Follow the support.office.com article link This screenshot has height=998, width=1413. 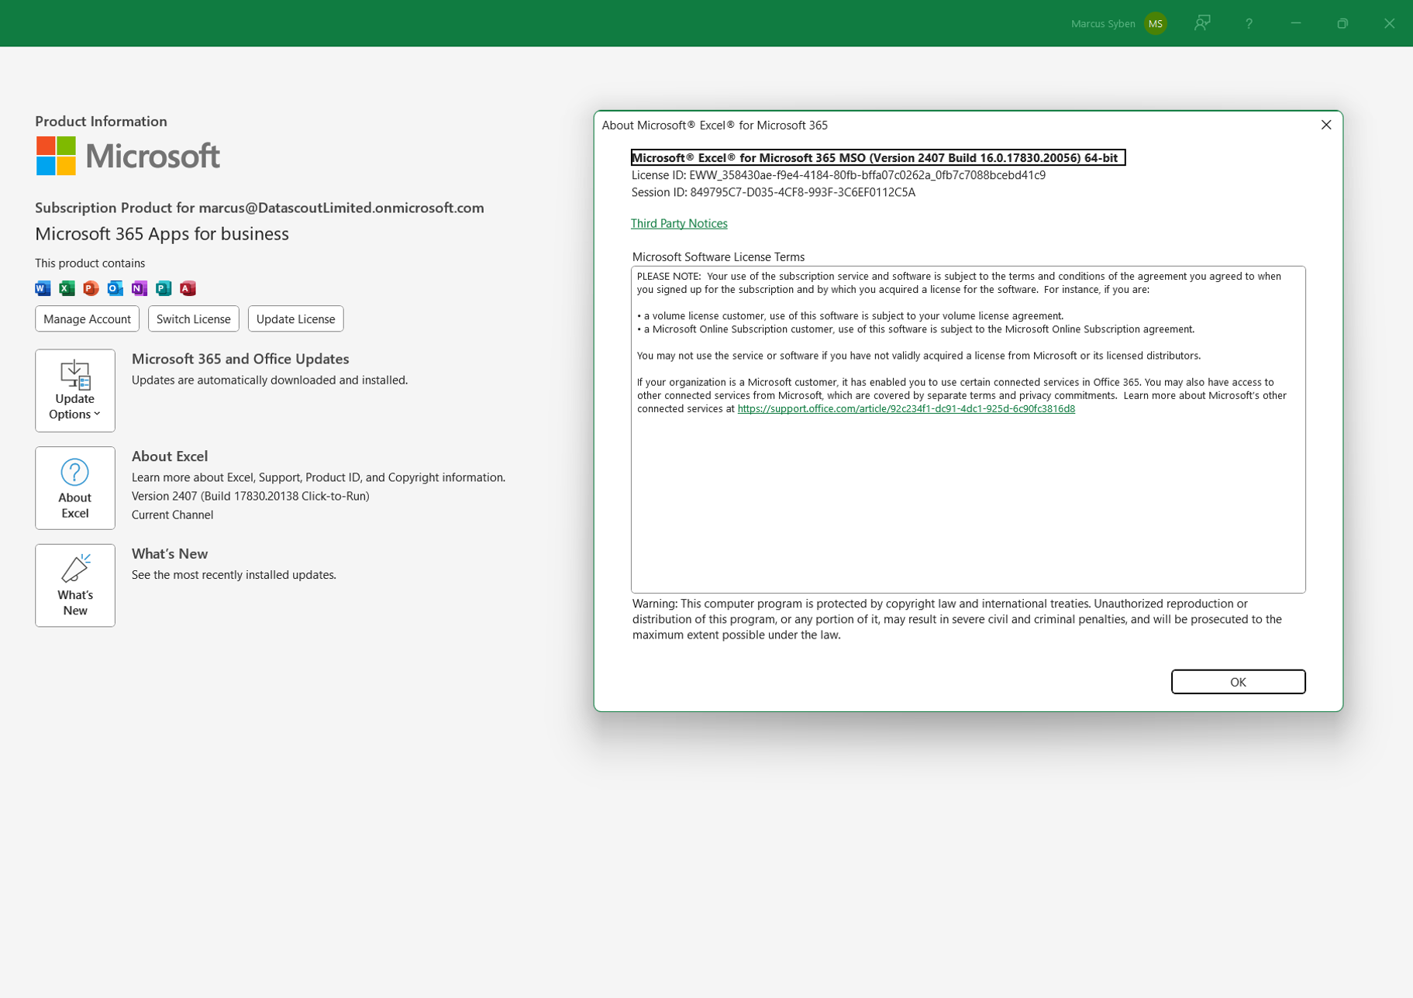pyautogui.click(x=905, y=408)
